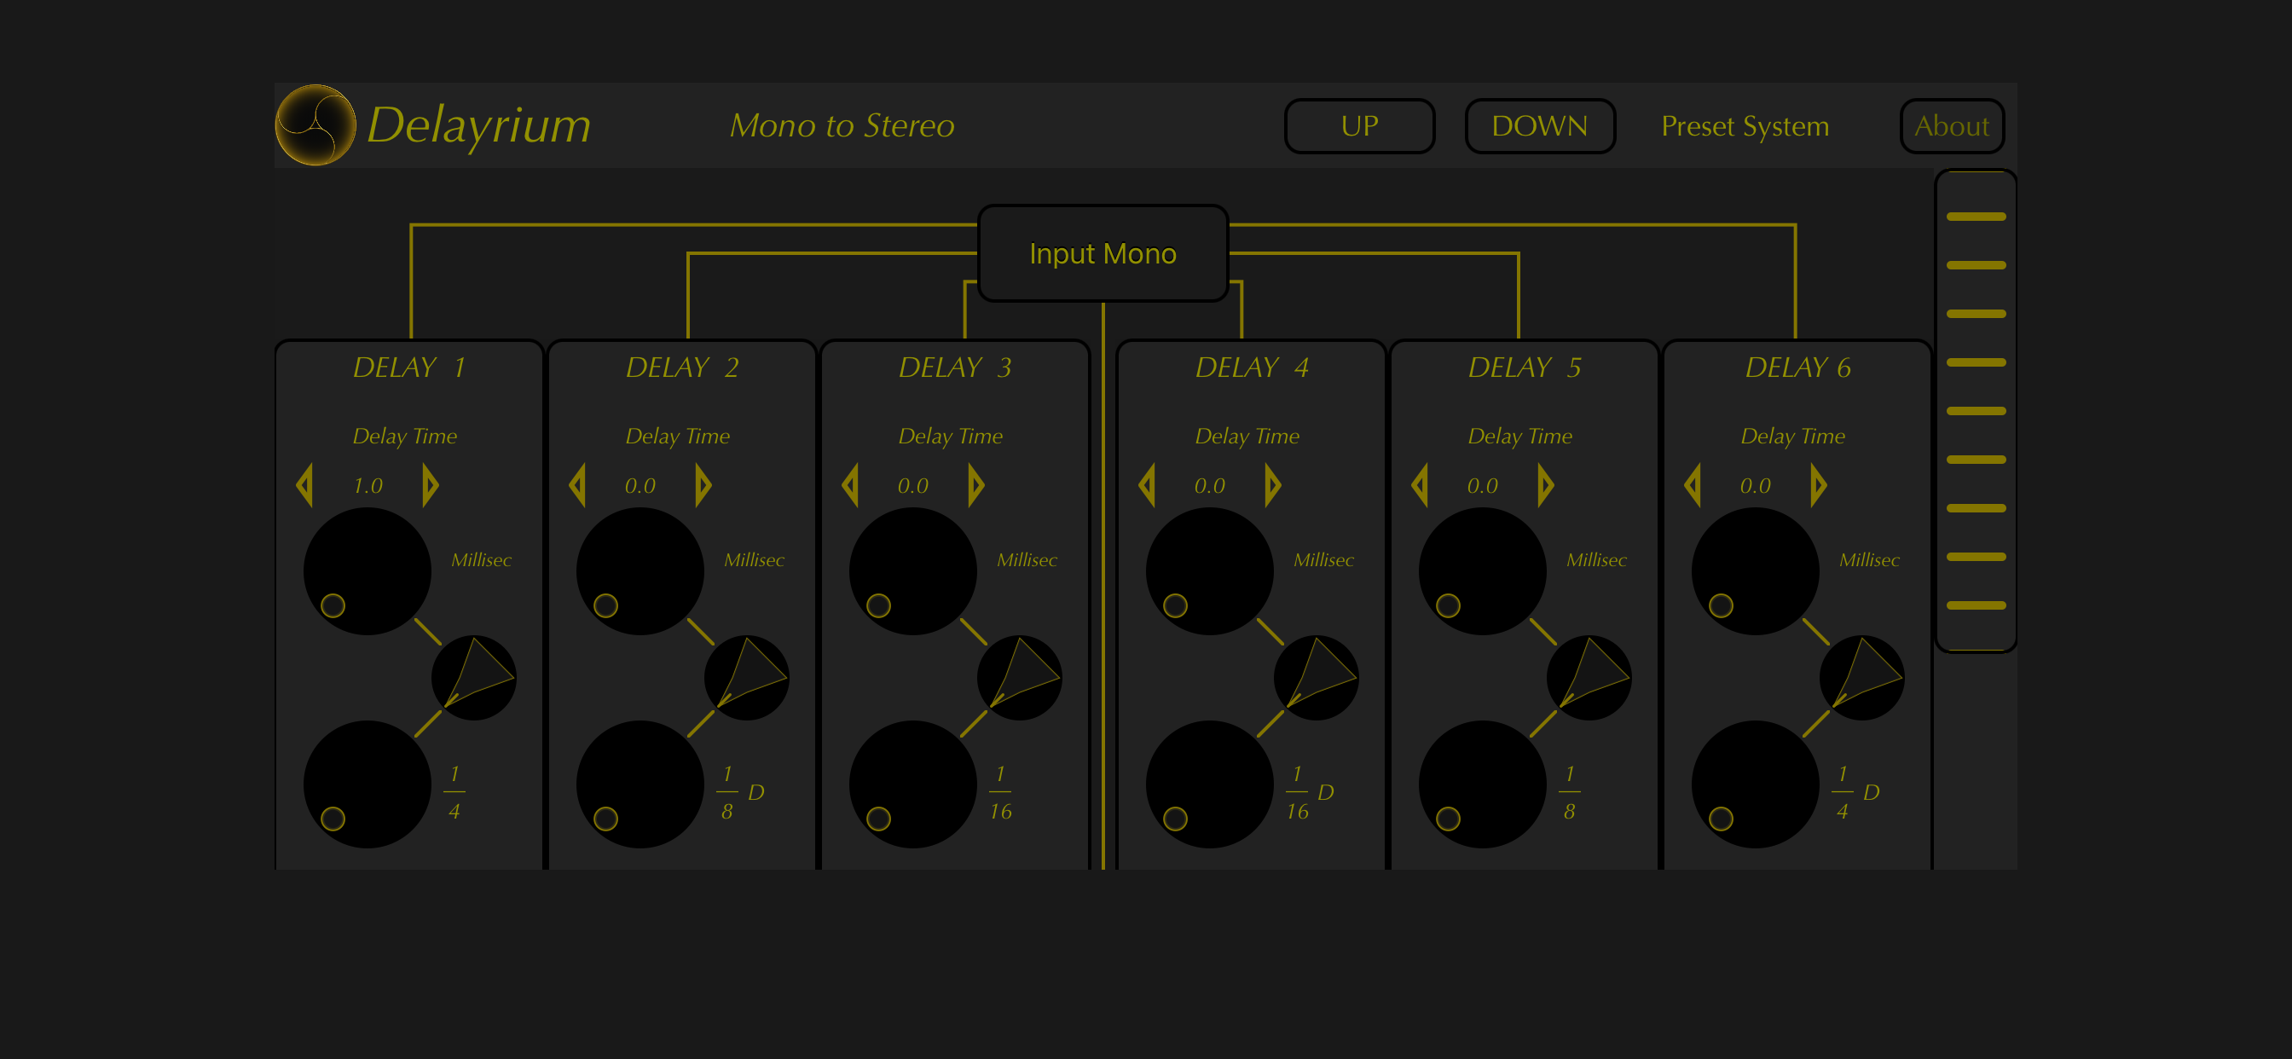This screenshot has width=2292, height=1059.
Task: Toggle the D dotted marker on Delay 6
Action: pos(1871,792)
